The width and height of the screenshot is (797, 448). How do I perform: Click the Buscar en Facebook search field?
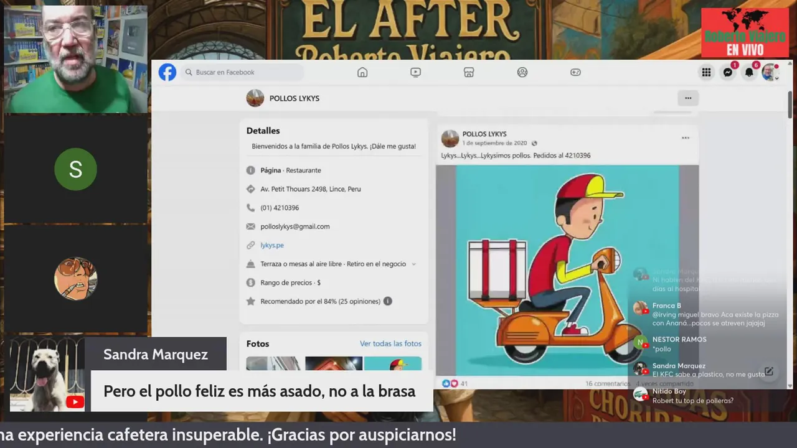click(x=242, y=72)
